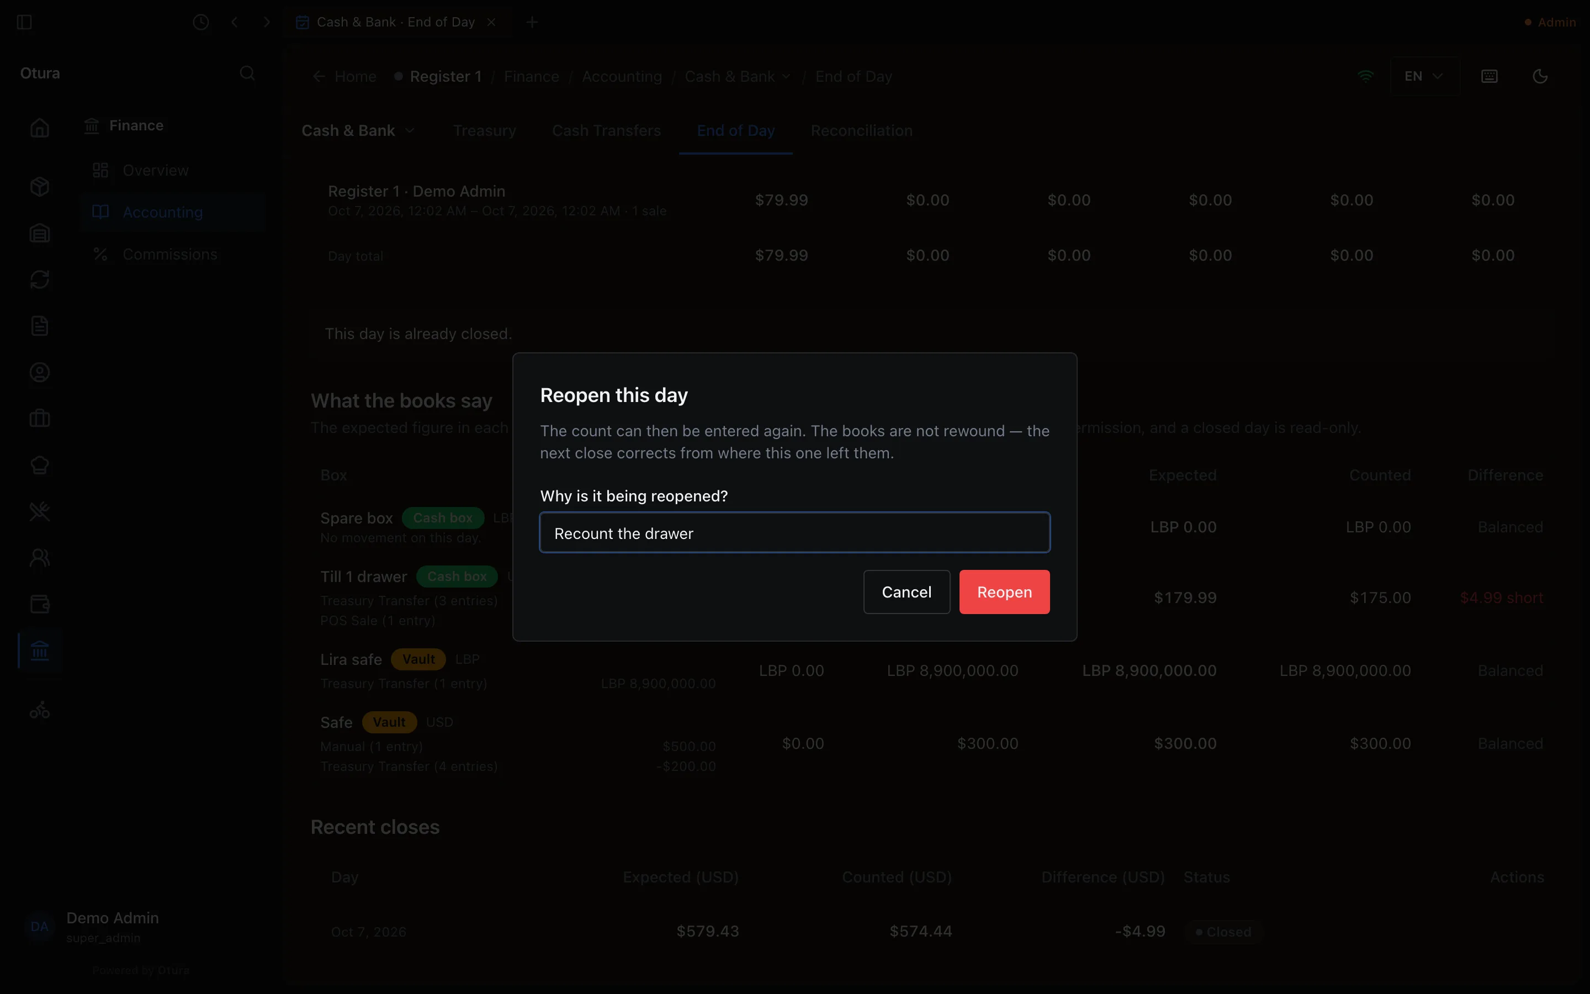1590x994 pixels.
Task: Click the red Reopen button
Action: (1004, 591)
